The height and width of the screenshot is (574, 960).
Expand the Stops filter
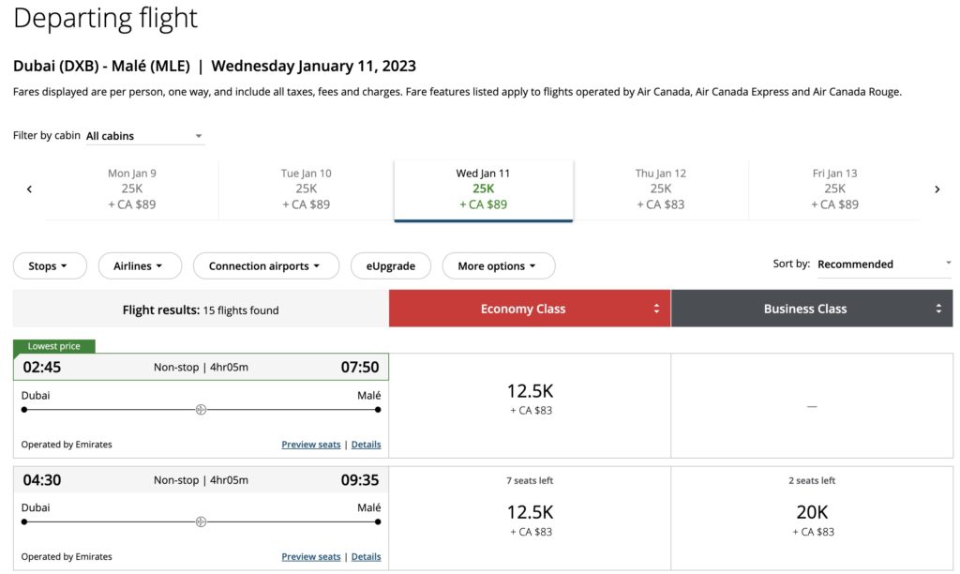pos(50,266)
